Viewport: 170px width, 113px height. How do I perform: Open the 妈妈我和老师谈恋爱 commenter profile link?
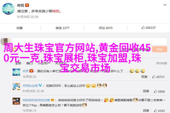pyautogui.click(x=36, y=100)
